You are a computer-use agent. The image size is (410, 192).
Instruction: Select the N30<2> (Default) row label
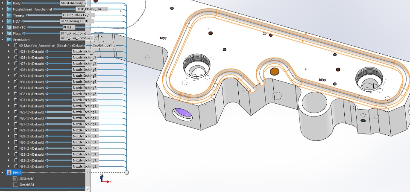coord(31,143)
